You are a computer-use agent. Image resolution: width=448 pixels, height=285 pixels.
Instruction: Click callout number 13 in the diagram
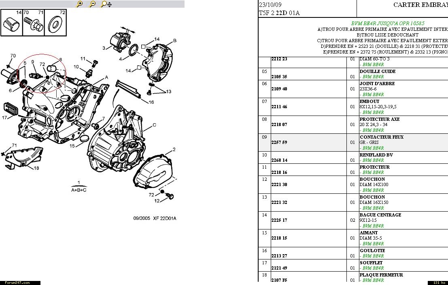[x=169, y=92]
